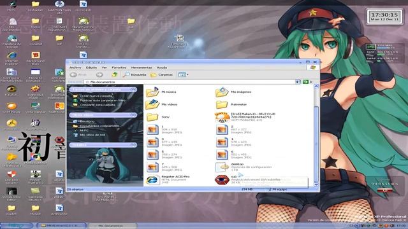This screenshot has width=408, height=229.
Task: Click Publicar esta carpeta en Web
Action: pyautogui.click(x=103, y=101)
